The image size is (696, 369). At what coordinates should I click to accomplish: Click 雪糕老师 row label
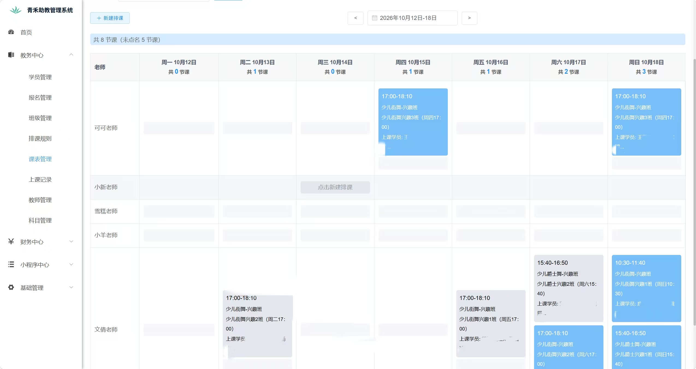106,211
